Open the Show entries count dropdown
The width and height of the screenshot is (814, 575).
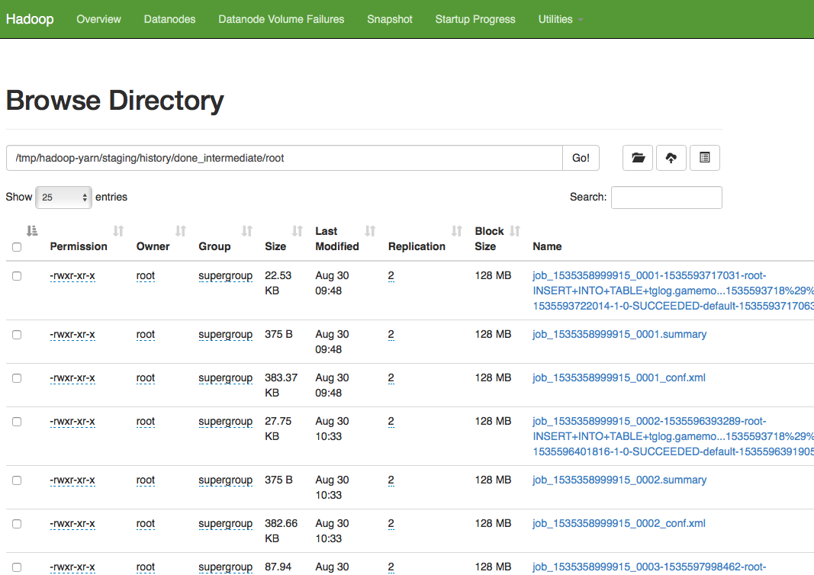[63, 198]
